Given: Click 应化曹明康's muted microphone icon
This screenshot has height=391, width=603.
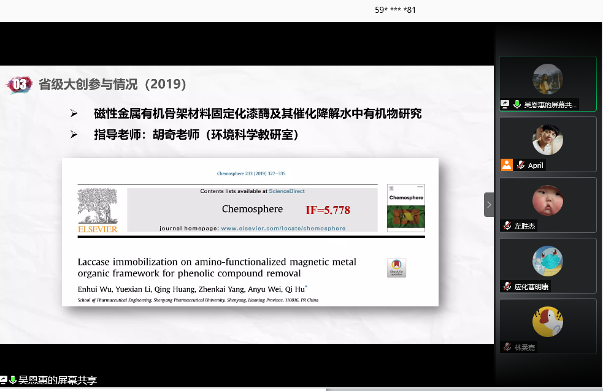Looking at the screenshot, I should coord(507,286).
